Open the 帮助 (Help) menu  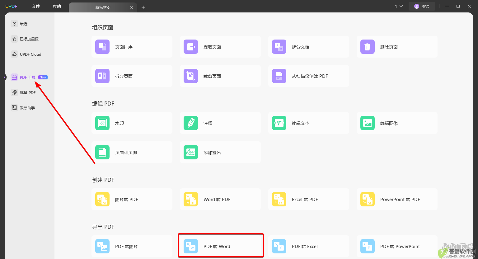click(57, 6)
